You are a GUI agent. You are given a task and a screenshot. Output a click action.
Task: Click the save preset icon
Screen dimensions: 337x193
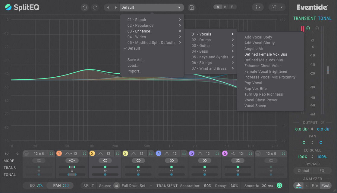[191, 8]
